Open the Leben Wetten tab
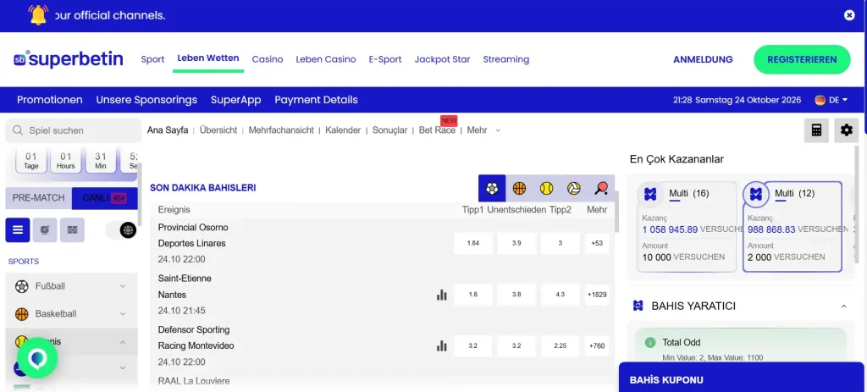Screen dimensions: 867x392 pyautogui.click(x=208, y=58)
